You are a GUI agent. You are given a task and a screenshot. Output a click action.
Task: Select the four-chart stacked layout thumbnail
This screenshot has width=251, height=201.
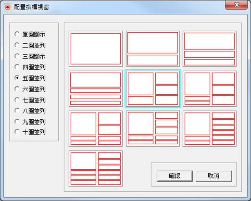click(96, 88)
